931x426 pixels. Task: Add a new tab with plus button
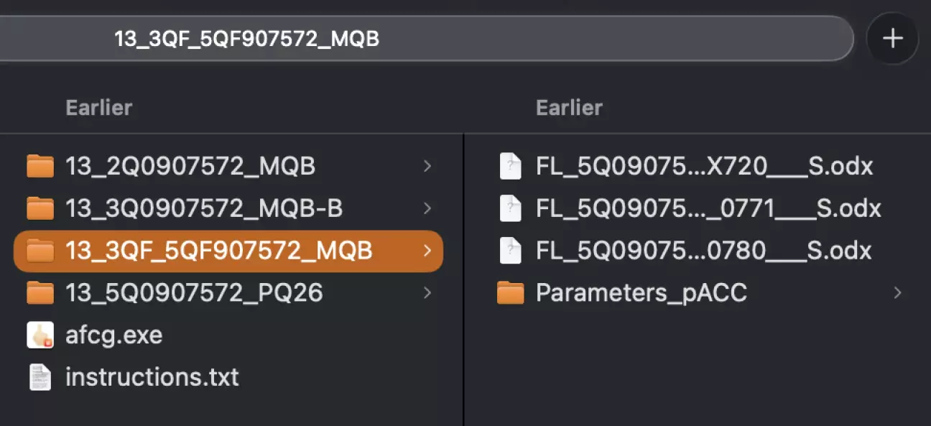892,39
